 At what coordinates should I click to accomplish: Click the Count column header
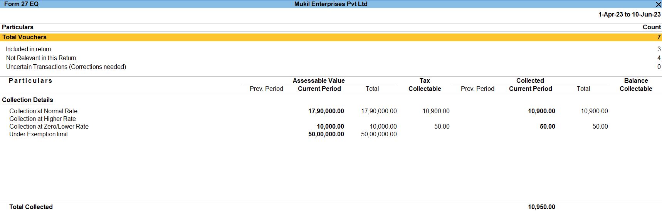pos(652,27)
